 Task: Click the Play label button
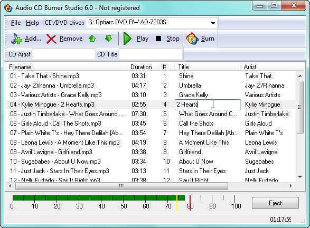pos(143,39)
